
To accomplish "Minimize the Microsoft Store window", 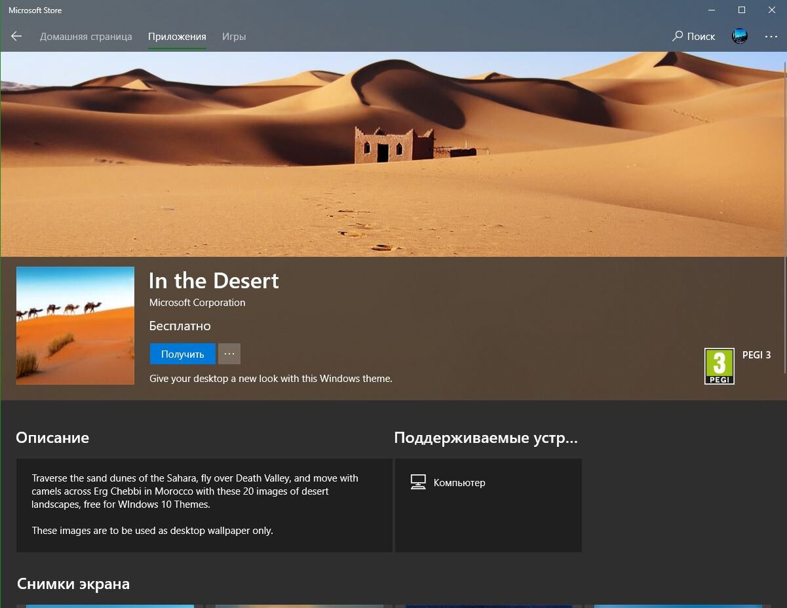I will point(712,10).
